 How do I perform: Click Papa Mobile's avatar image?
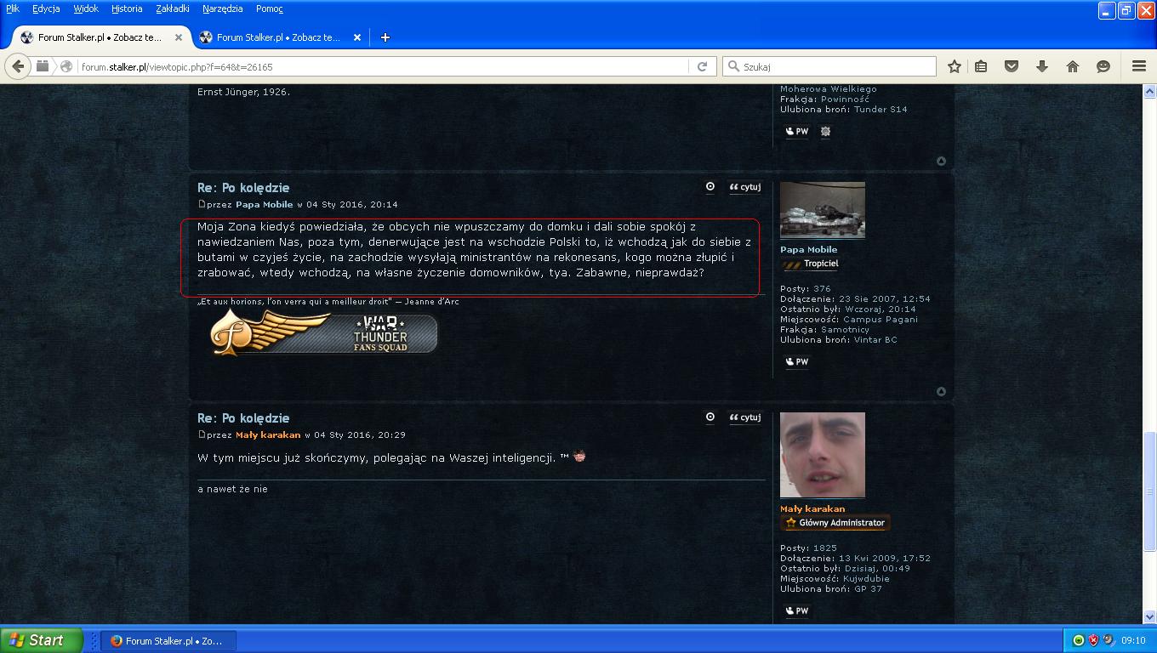(x=823, y=210)
